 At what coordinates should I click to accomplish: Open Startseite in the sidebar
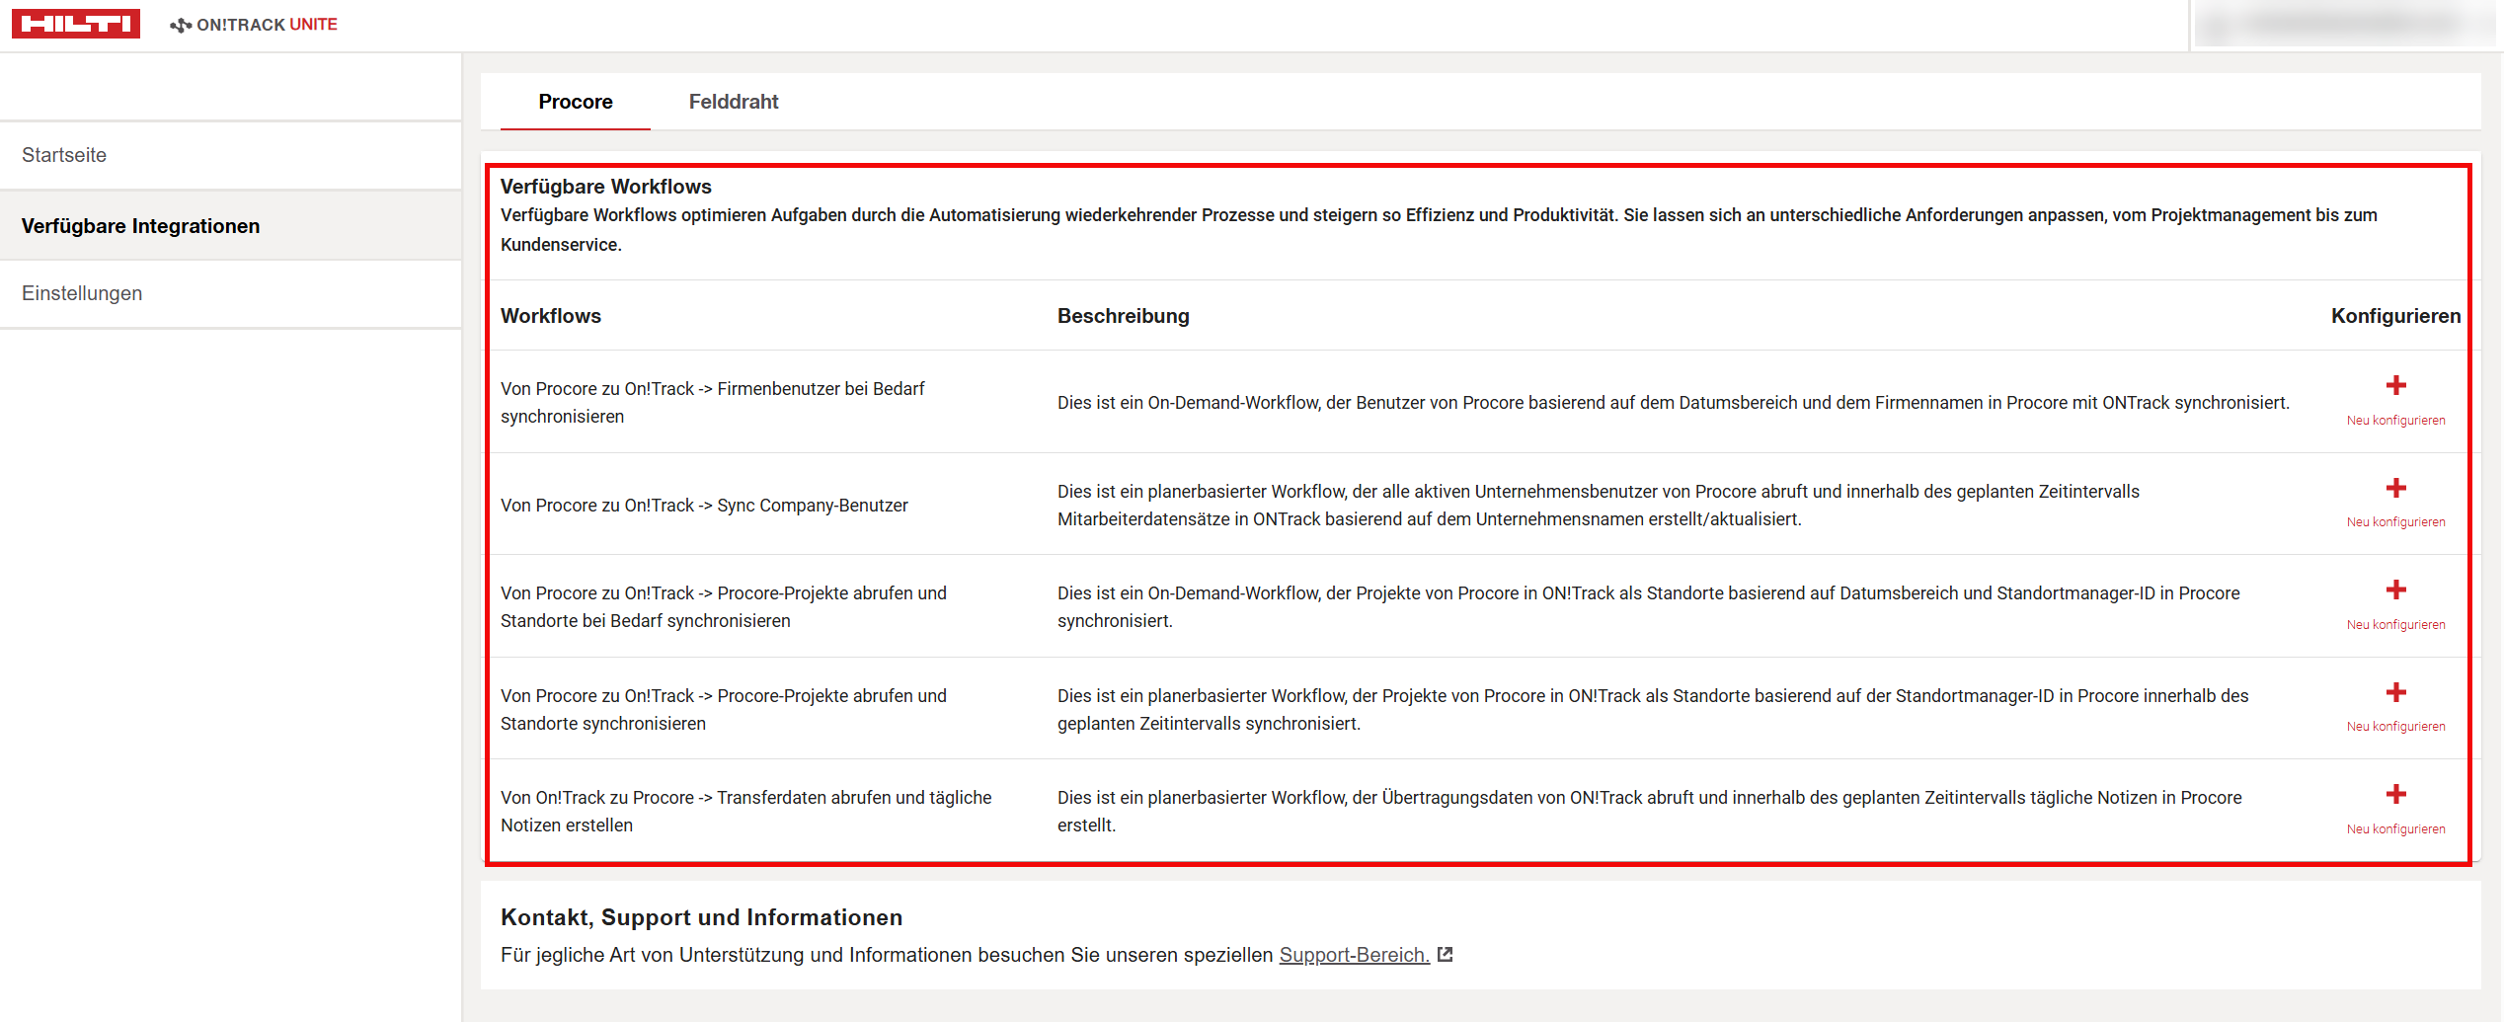(x=64, y=155)
